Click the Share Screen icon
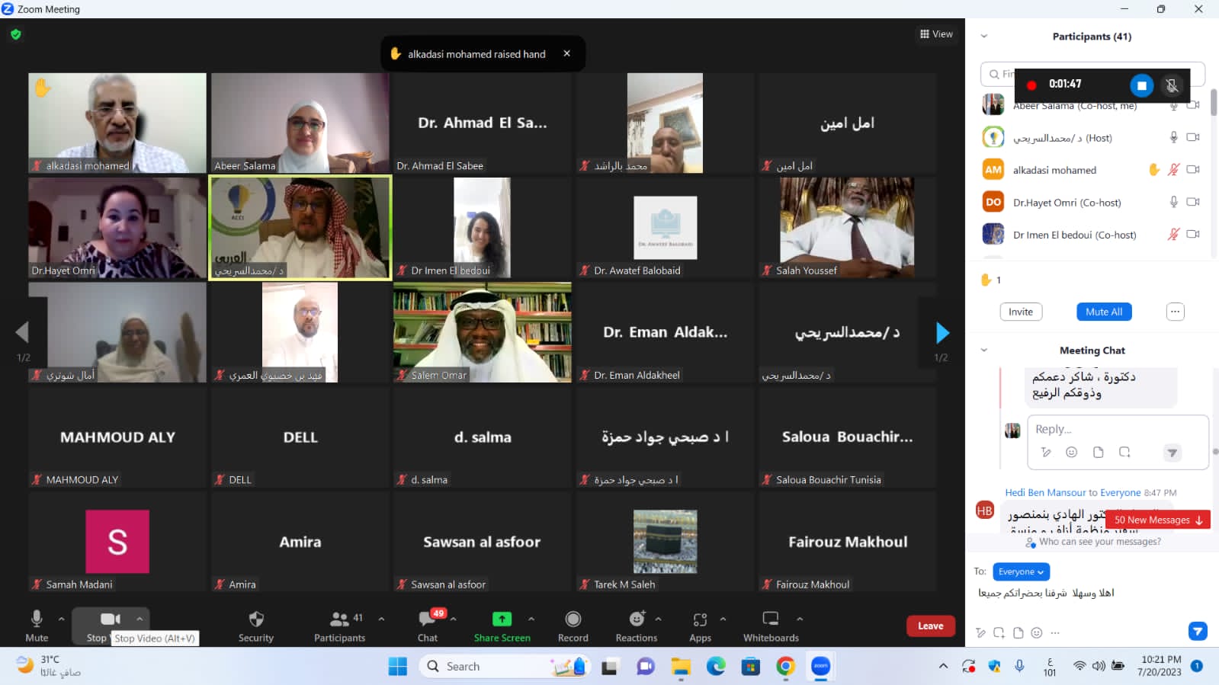Screen dimensions: 1219x685 pos(502,619)
